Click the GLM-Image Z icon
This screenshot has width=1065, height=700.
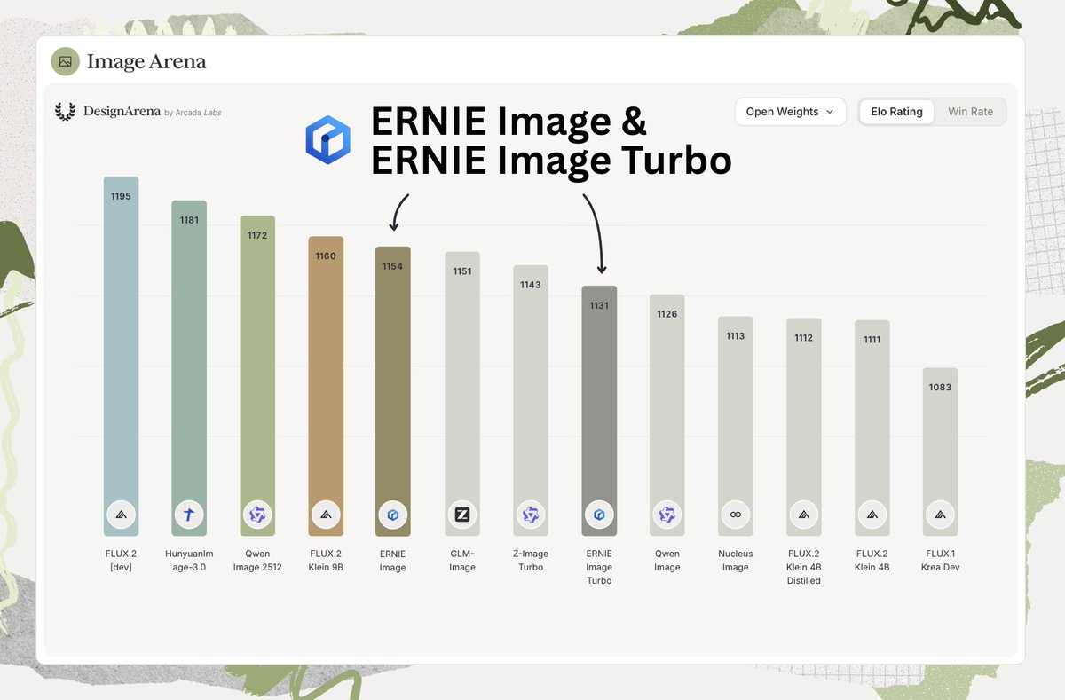tap(462, 515)
